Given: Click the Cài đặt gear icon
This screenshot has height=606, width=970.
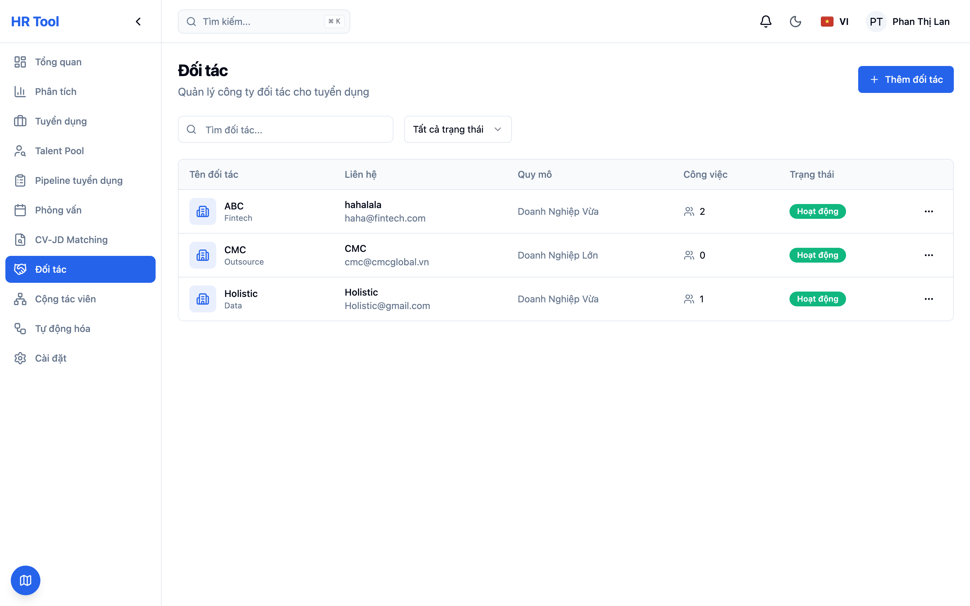Looking at the screenshot, I should [x=20, y=358].
